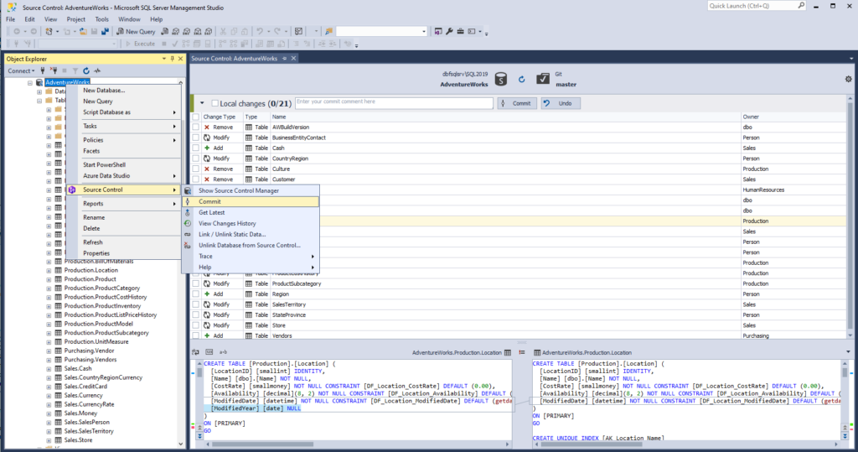Click the Undo arrow icon in main toolbar
The width and height of the screenshot is (858, 452).
pos(260,32)
